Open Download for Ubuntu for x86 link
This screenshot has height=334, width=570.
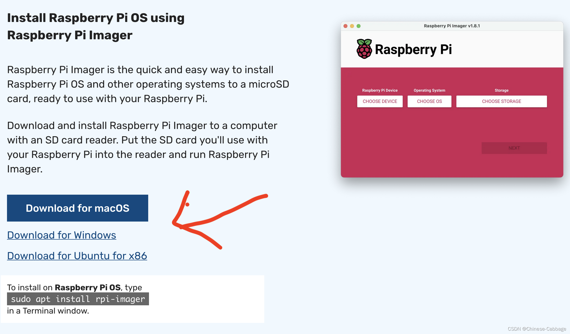(x=77, y=256)
